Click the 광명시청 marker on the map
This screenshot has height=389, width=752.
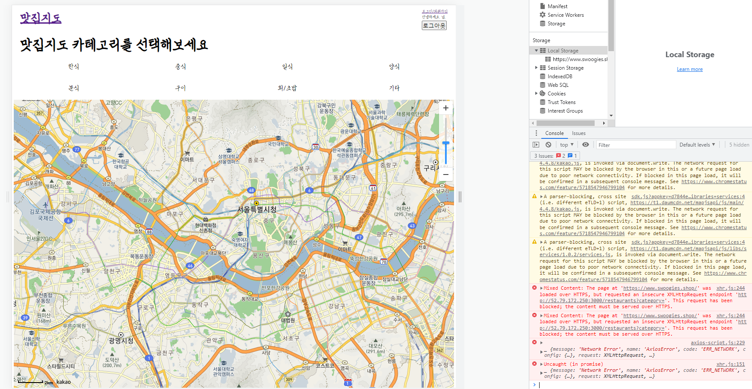pyautogui.click(x=121, y=334)
